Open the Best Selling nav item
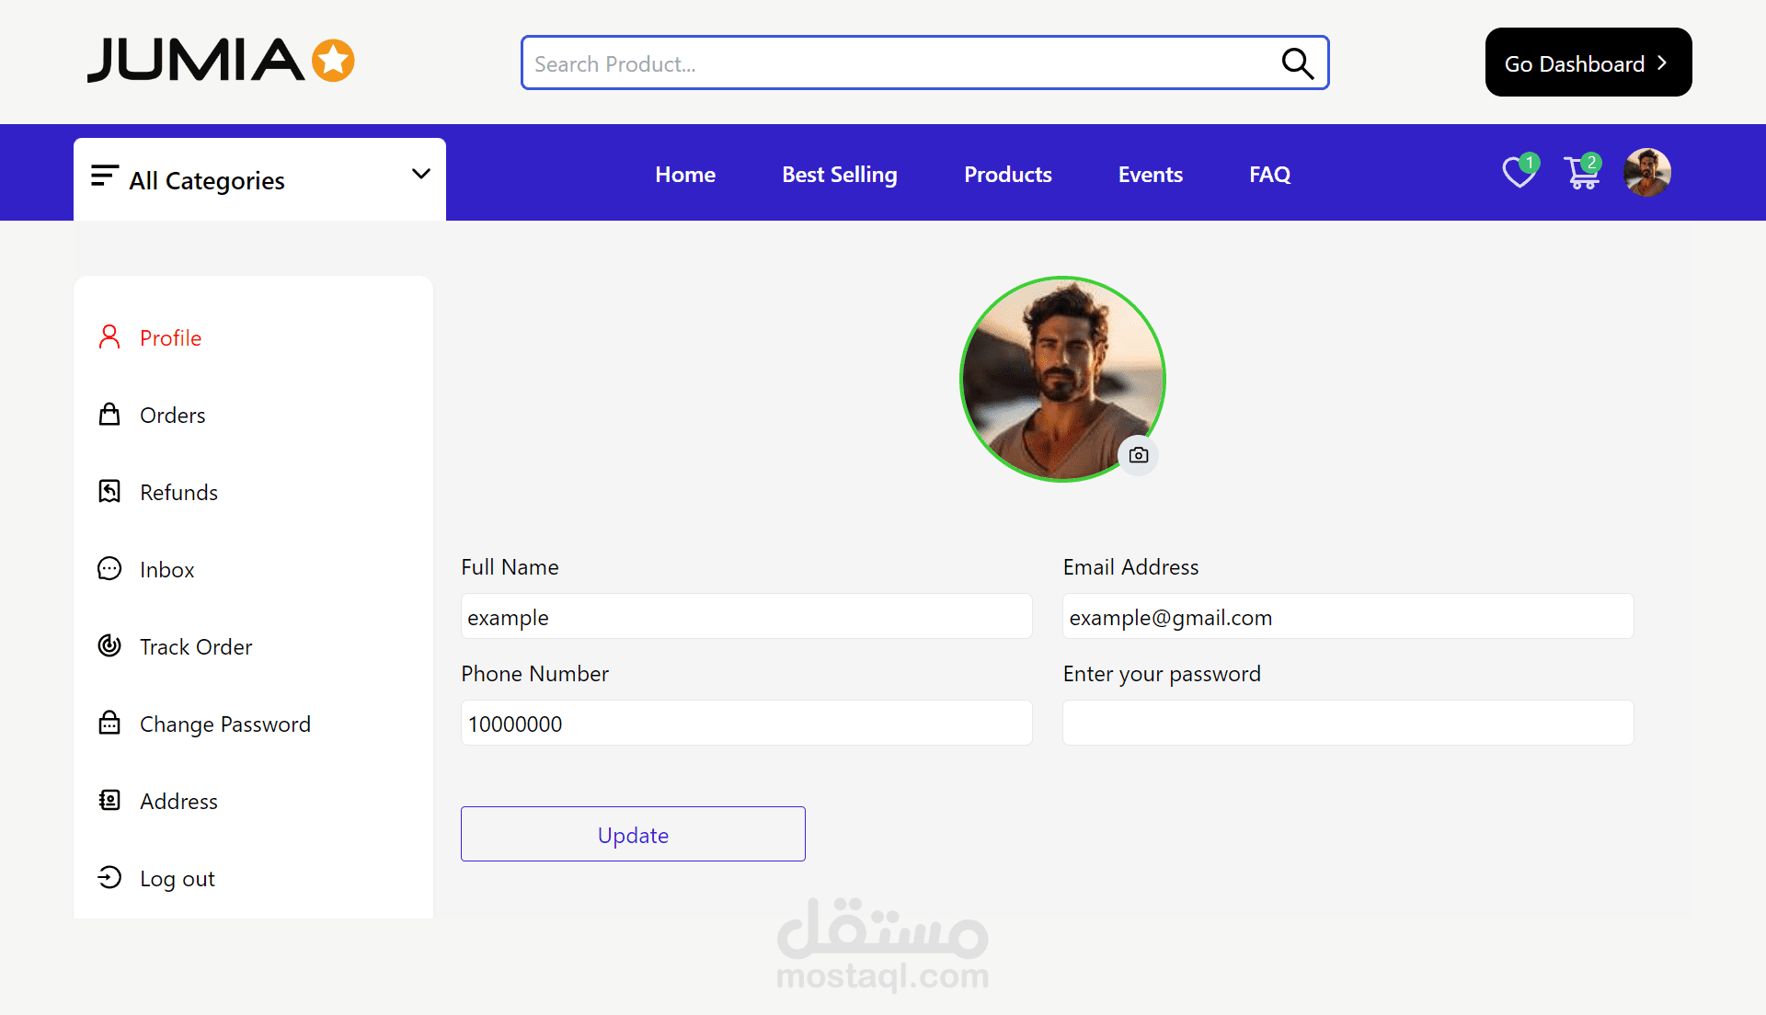Image resolution: width=1766 pixels, height=1015 pixels. pyautogui.click(x=839, y=175)
